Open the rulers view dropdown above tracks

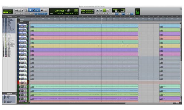(x=19, y=18)
